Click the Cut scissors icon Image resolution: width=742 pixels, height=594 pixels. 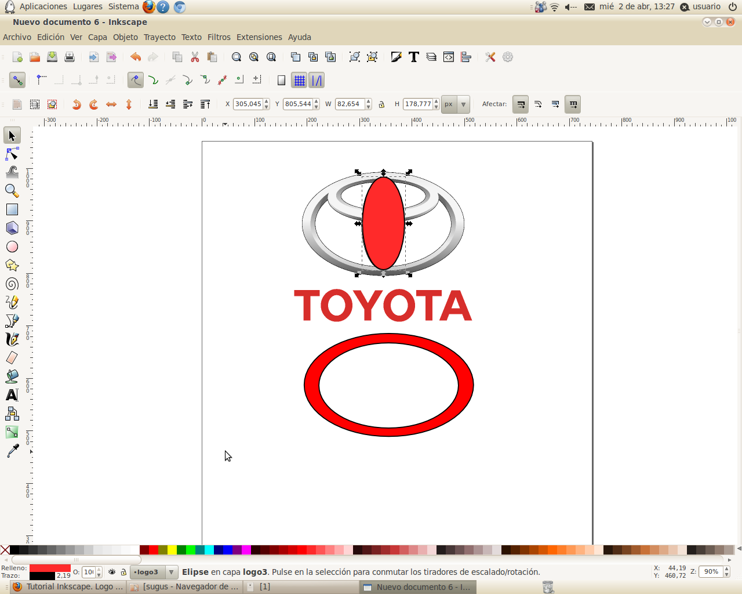click(x=195, y=57)
